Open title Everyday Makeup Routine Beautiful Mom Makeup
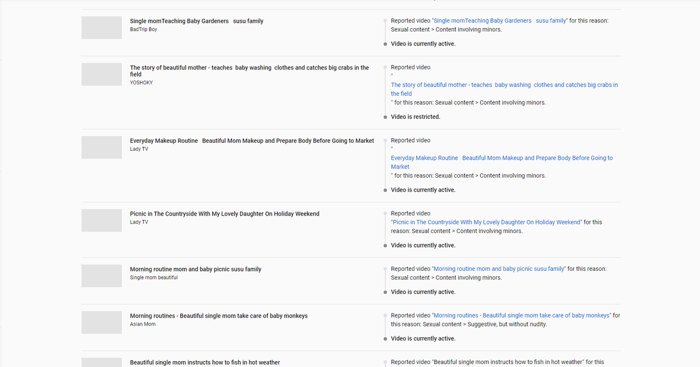 pos(252,141)
